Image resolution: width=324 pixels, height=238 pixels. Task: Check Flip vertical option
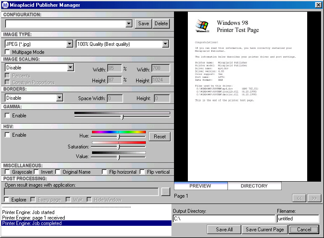[x=142, y=172]
